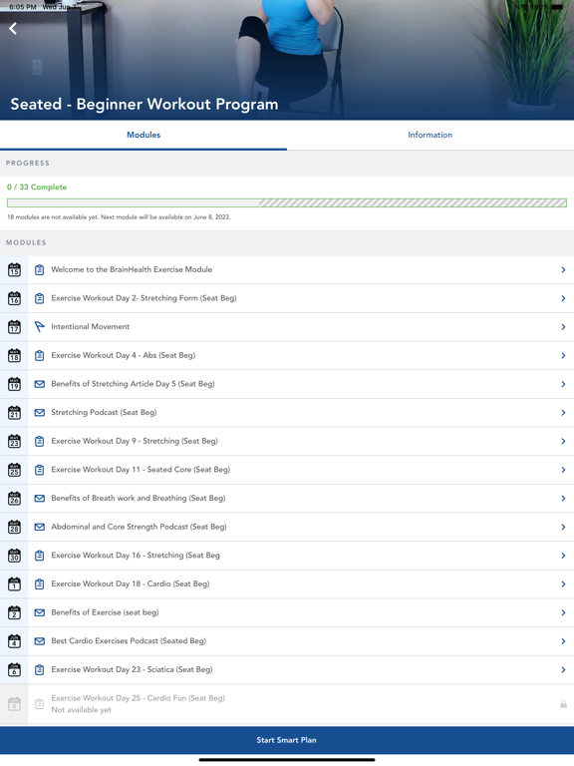Click envelope icon for Benefits of Exercise

(40, 612)
